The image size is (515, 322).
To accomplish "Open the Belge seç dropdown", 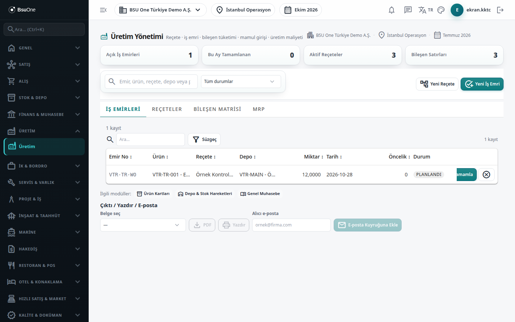I will point(143,225).
